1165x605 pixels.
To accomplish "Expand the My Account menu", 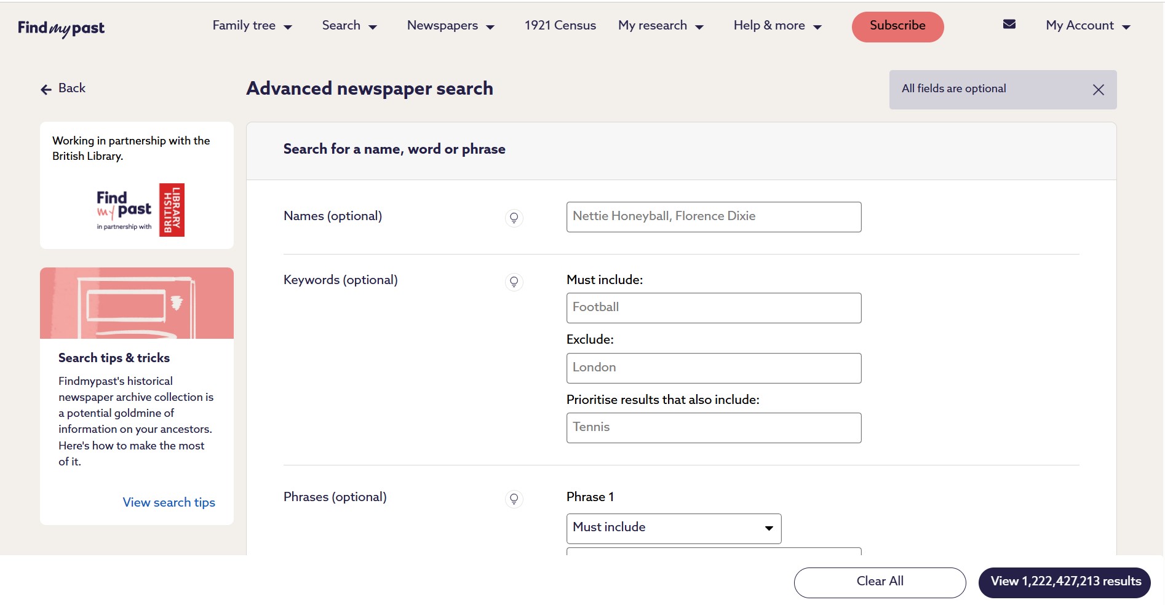I will [1087, 26].
